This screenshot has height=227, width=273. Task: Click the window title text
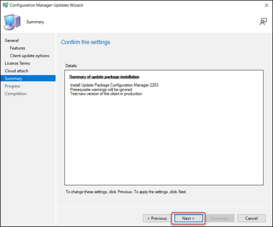[x=46, y=5]
